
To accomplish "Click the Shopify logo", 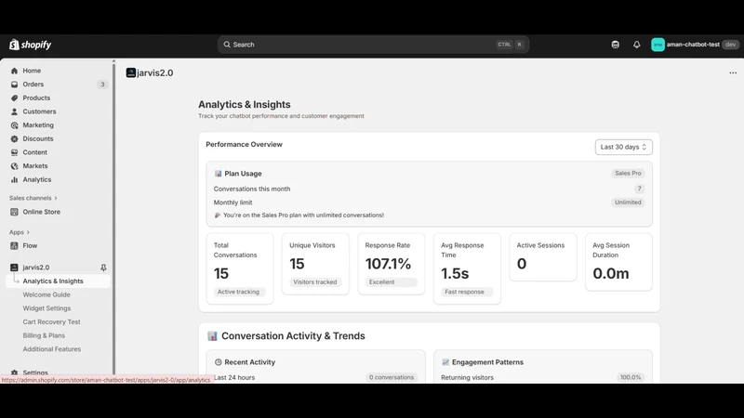I will (30, 45).
